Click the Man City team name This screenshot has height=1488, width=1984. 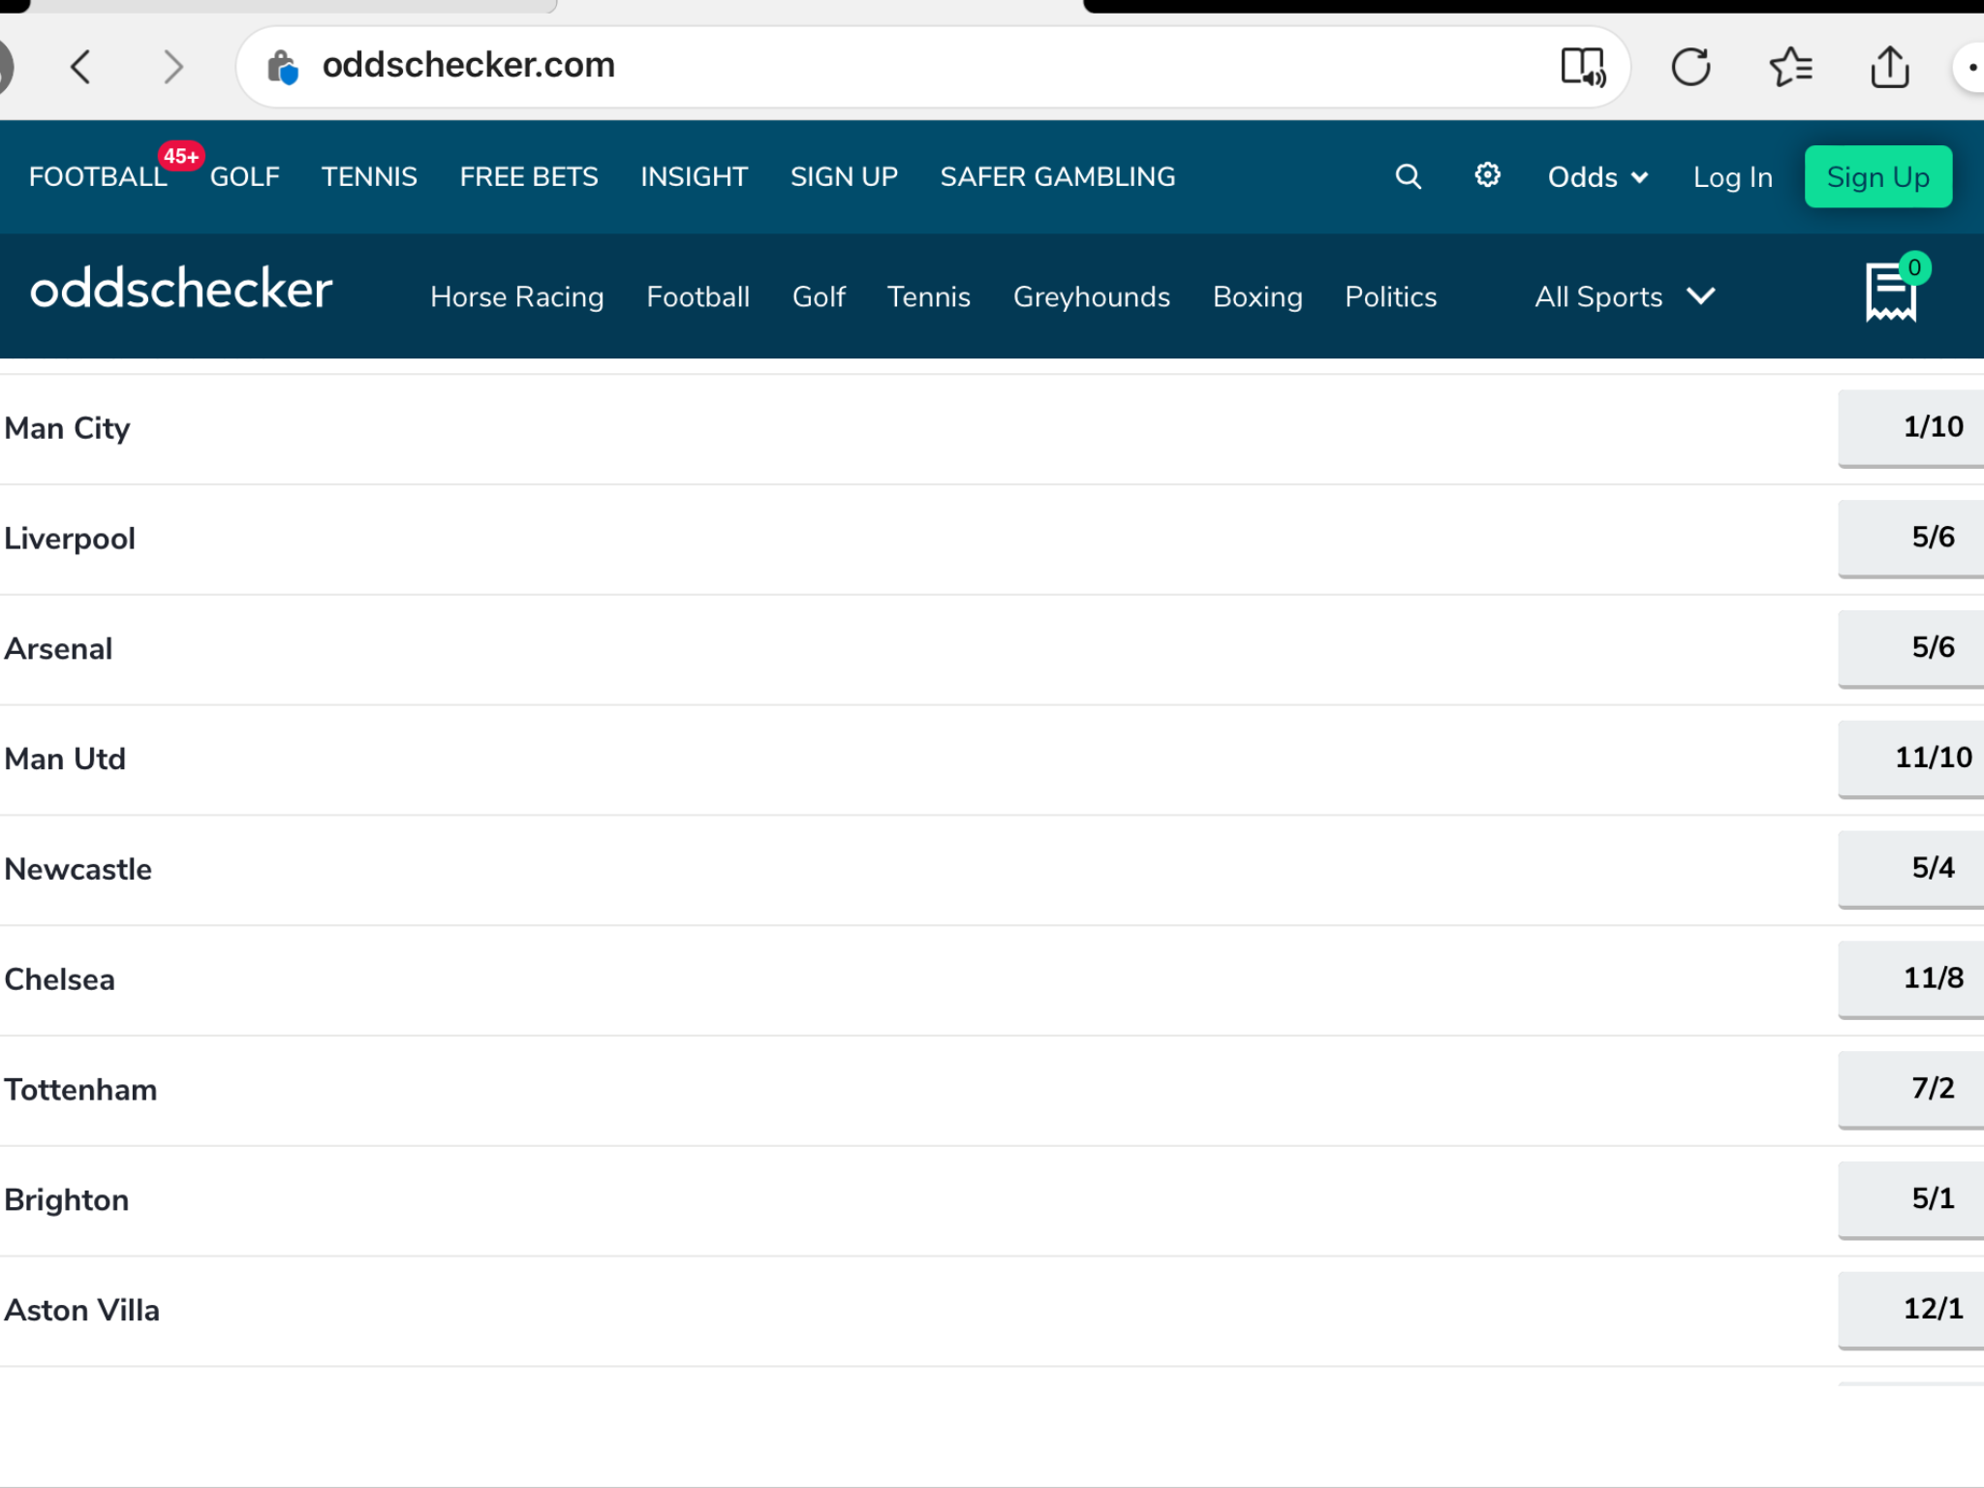tap(67, 428)
